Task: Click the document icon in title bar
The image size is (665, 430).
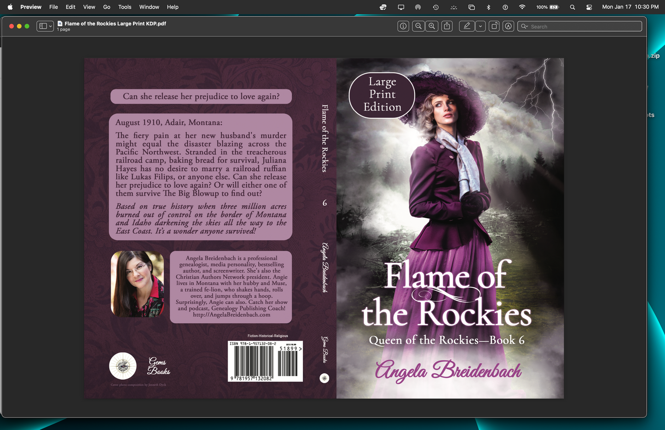Action: [x=60, y=23]
